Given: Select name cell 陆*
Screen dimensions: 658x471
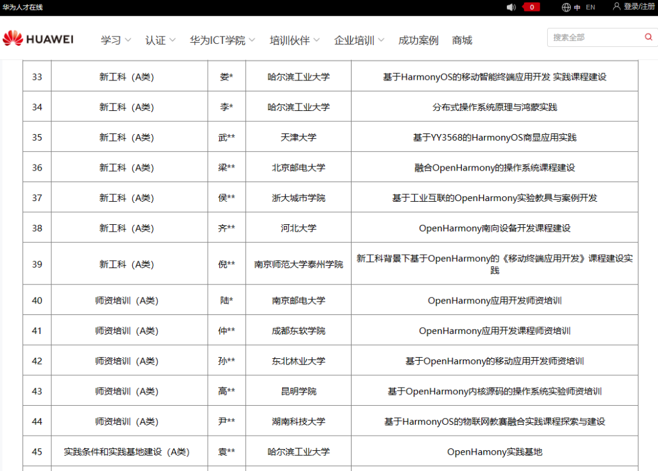Looking at the screenshot, I should coord(227,300).
